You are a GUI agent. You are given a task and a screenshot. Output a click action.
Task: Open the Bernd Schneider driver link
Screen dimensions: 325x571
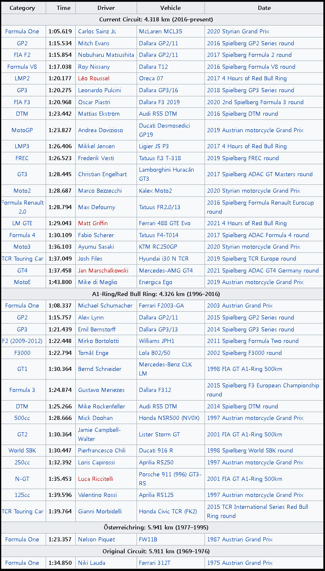tap(100, 369)
